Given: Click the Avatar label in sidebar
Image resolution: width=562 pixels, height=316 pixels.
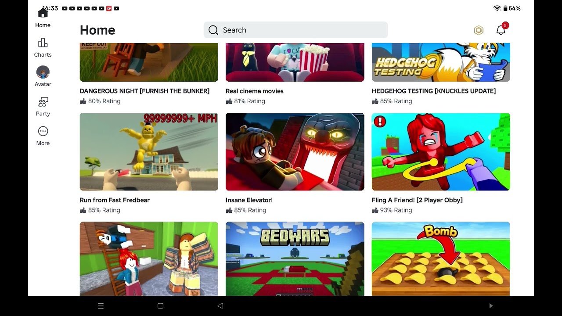Looking at the screenshot, I should point(43,84).
